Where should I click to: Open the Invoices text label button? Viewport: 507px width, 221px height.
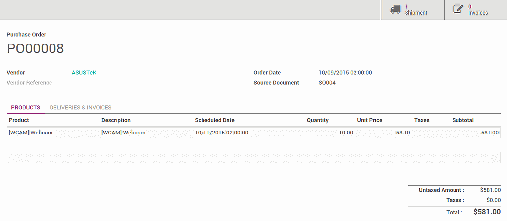tap(478, 13)
